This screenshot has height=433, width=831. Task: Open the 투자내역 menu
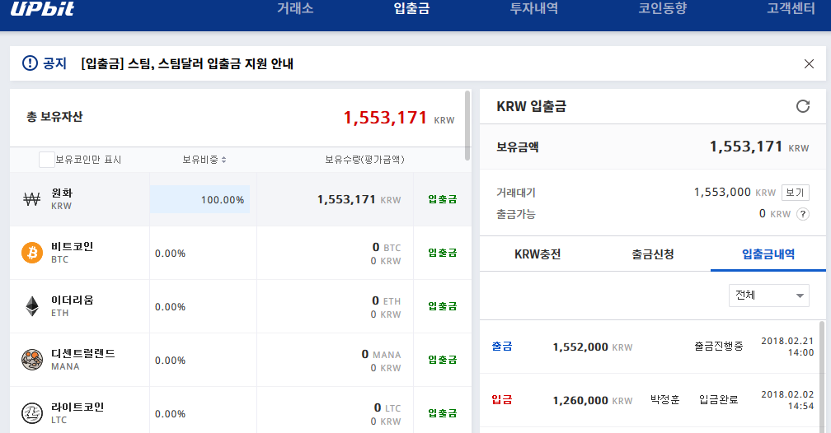tap(534, 9)
